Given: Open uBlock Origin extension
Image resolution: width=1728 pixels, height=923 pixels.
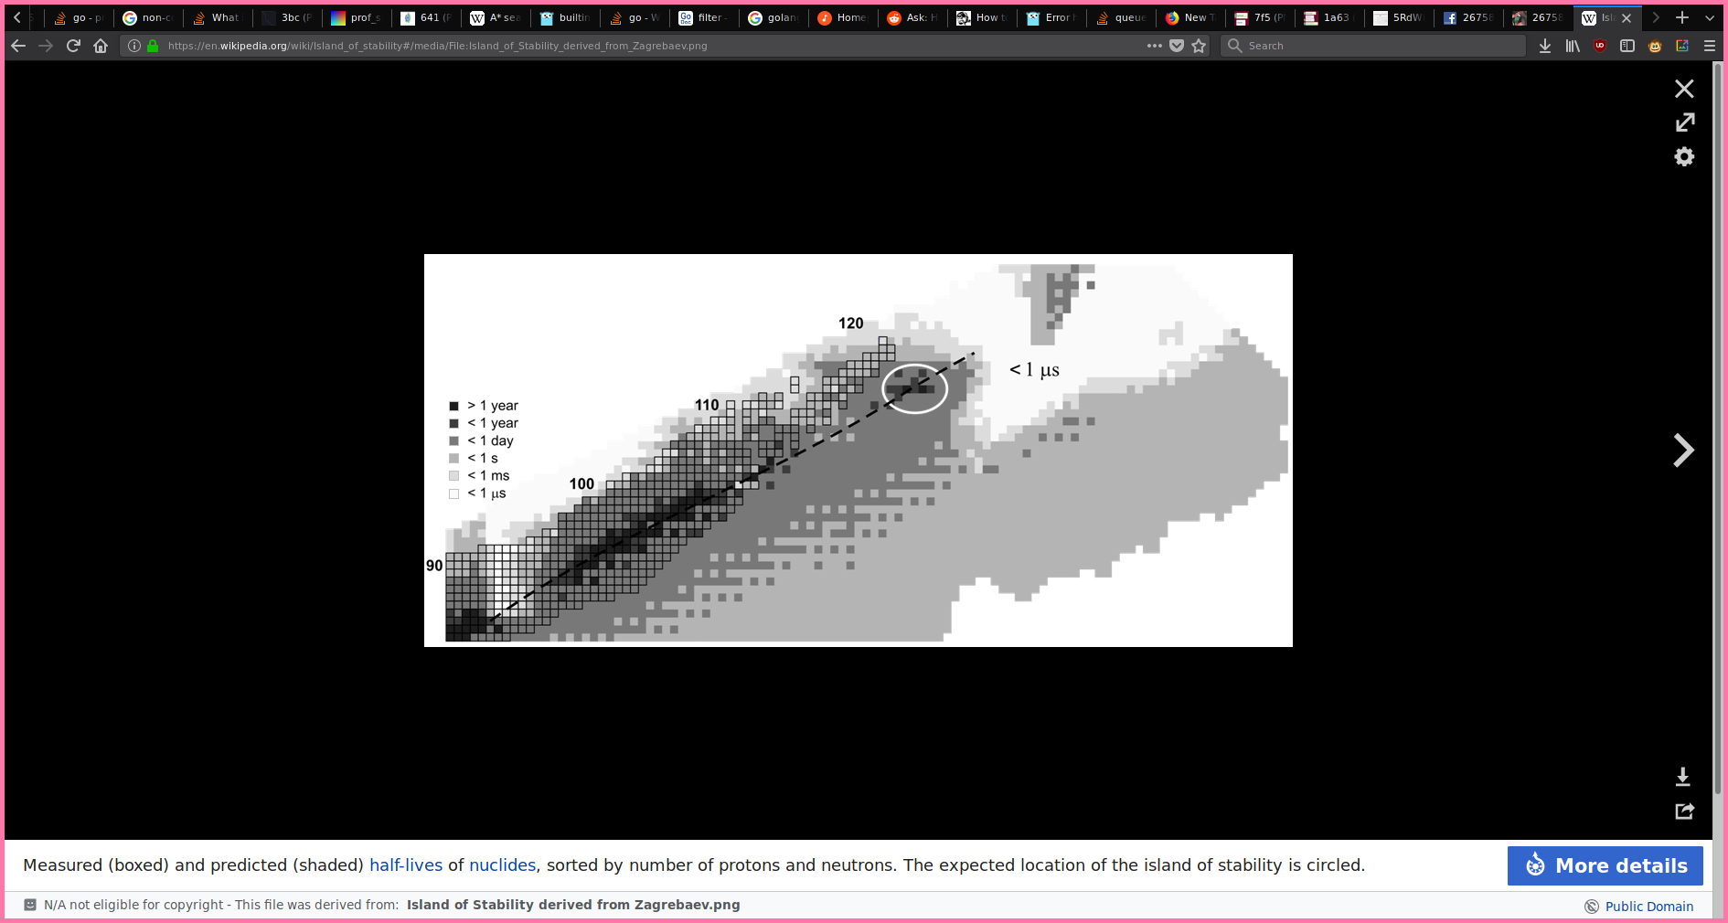Looking at the screenshot, I should point(1600,46).
